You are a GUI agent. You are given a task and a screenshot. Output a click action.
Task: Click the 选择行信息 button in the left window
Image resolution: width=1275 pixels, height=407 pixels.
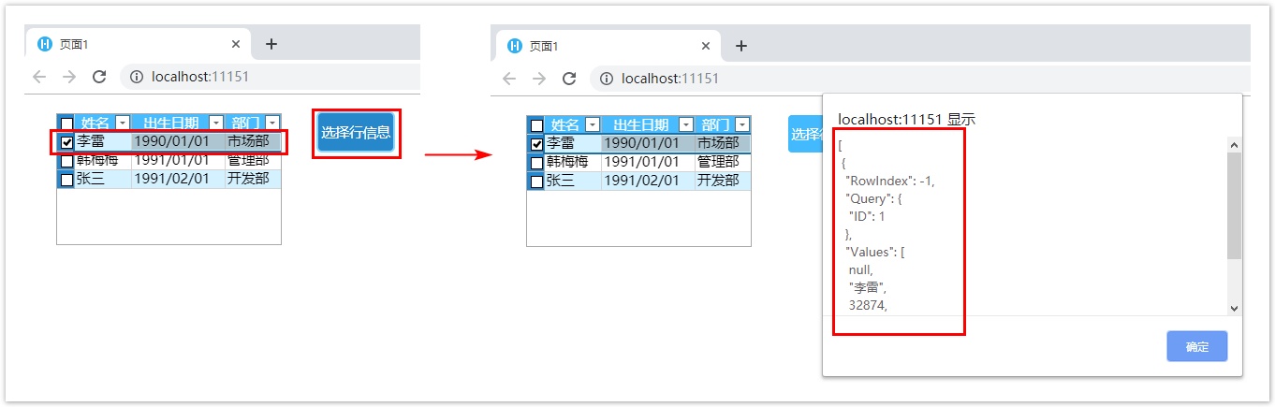click(356, 132)
